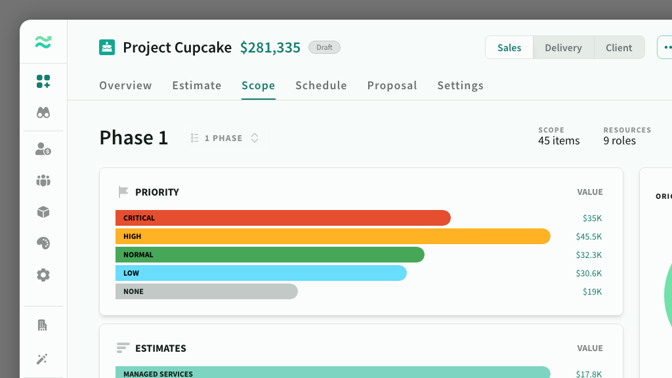Click the 3D box icon
This screenshot has width=672, height=378.
tap(43, 212)
